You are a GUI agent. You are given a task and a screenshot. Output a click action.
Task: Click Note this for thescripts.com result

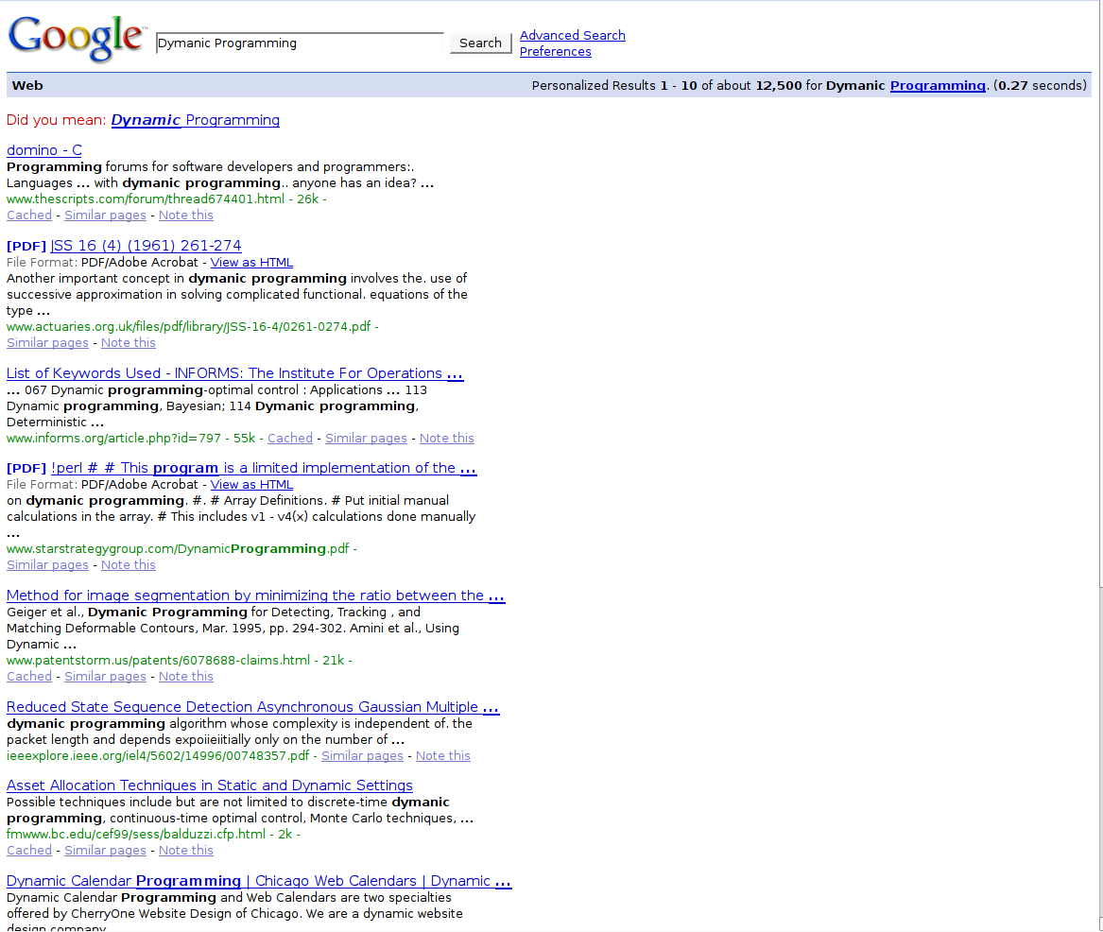click(185, 216)
